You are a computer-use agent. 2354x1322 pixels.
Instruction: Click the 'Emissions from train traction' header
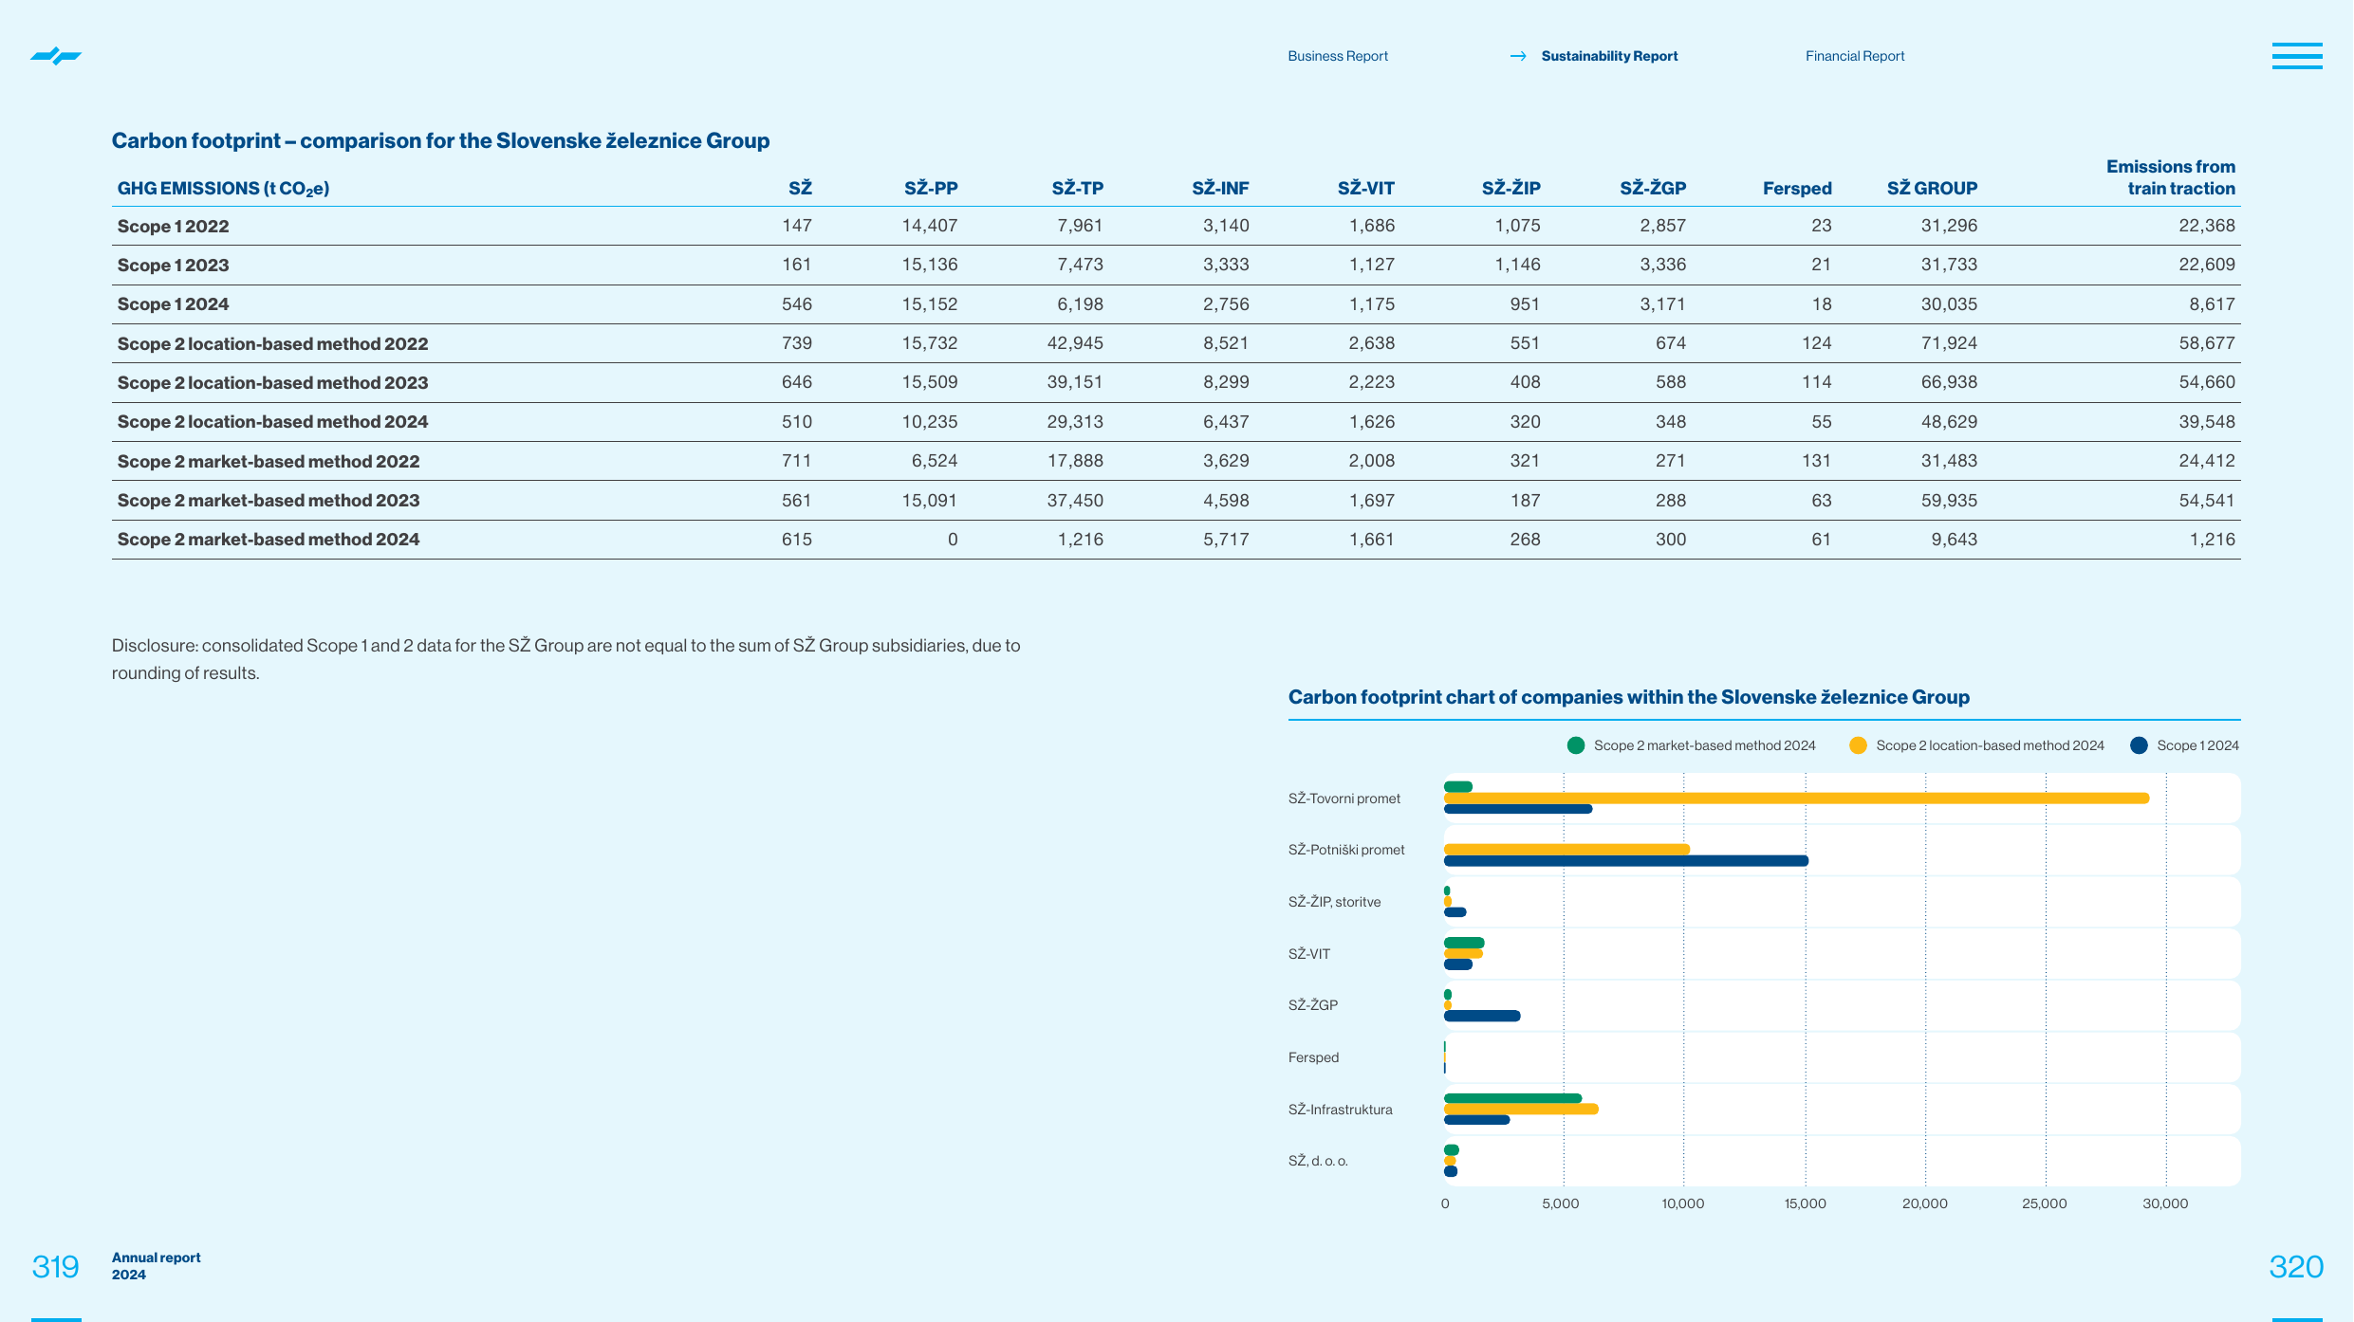click(2171, 177)
